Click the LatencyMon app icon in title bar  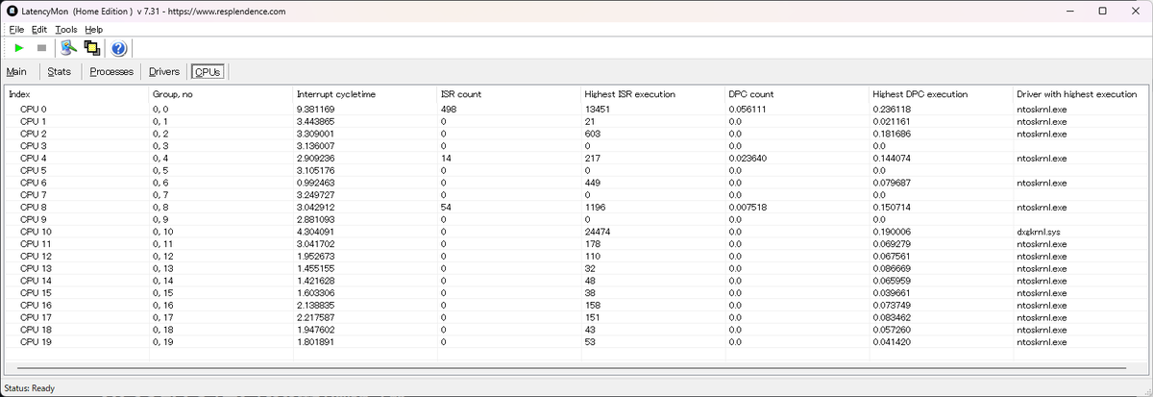pos(12,12)
